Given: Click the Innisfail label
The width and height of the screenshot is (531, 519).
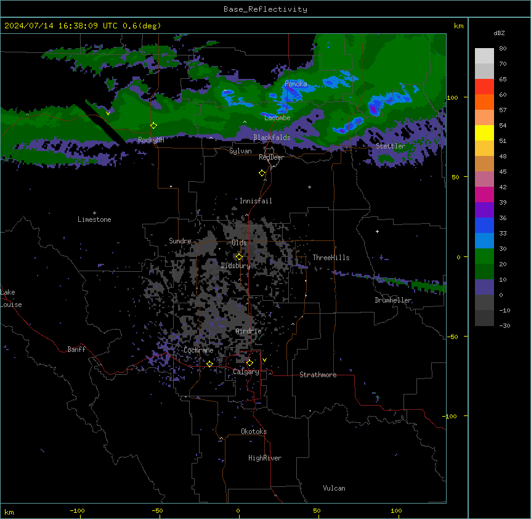Looking at the screenshot, I should coord(256,201).
